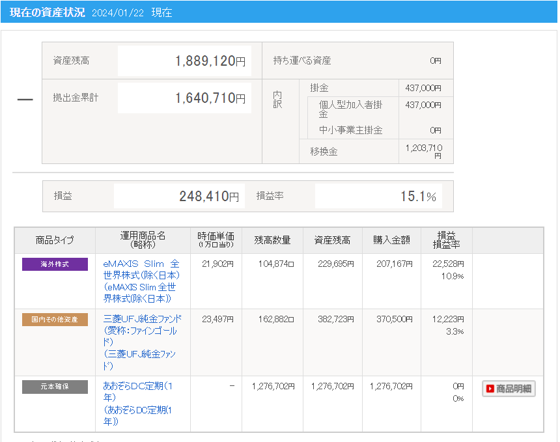Viewport: 560px width, 442px height.
Task: Click the 2024/01/22 date in header
Action: click(118, 13)
